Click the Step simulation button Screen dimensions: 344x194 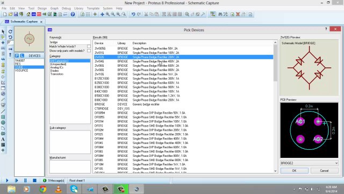(x=17, y=181)
